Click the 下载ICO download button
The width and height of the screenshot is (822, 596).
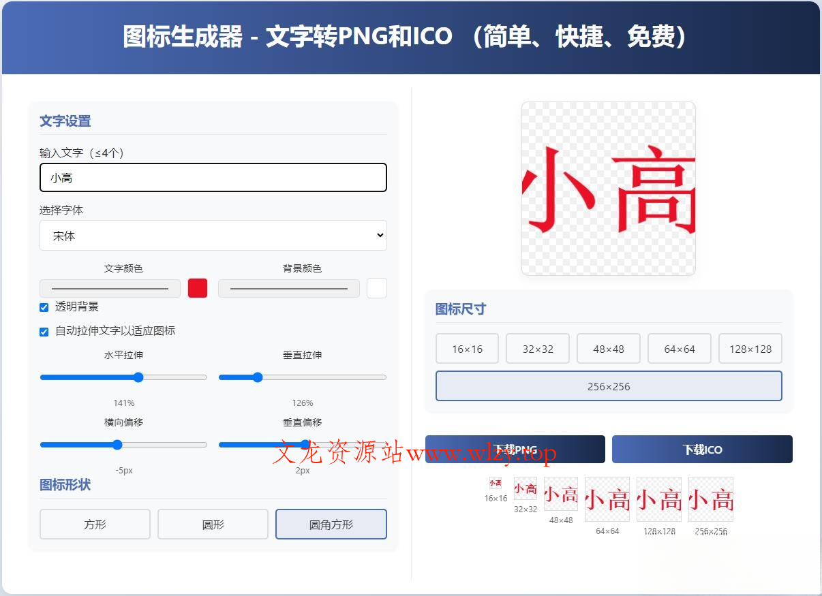click(702, 449)
